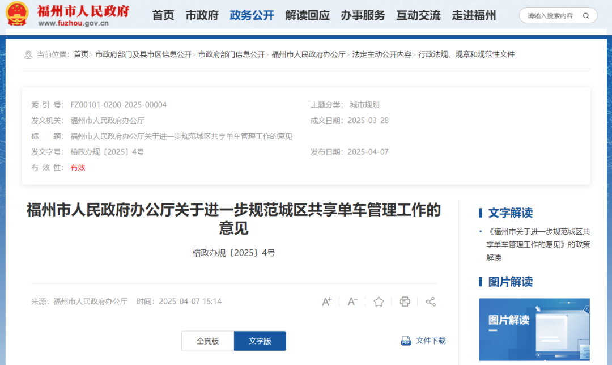This screenshot has width=612, height=365.
Task: Open 市政府部门信息公开 breadcrumb link
Action: 231,54
